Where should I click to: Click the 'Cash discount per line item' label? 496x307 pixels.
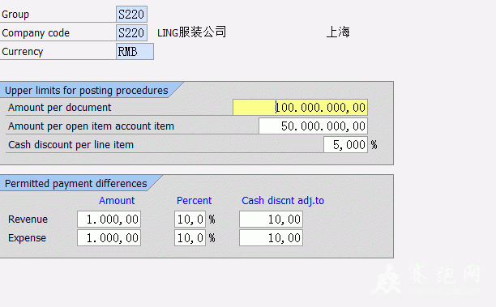pos(71,145)
